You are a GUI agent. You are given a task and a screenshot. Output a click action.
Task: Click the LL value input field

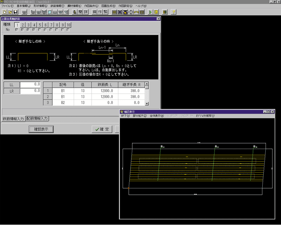[30, 84]
